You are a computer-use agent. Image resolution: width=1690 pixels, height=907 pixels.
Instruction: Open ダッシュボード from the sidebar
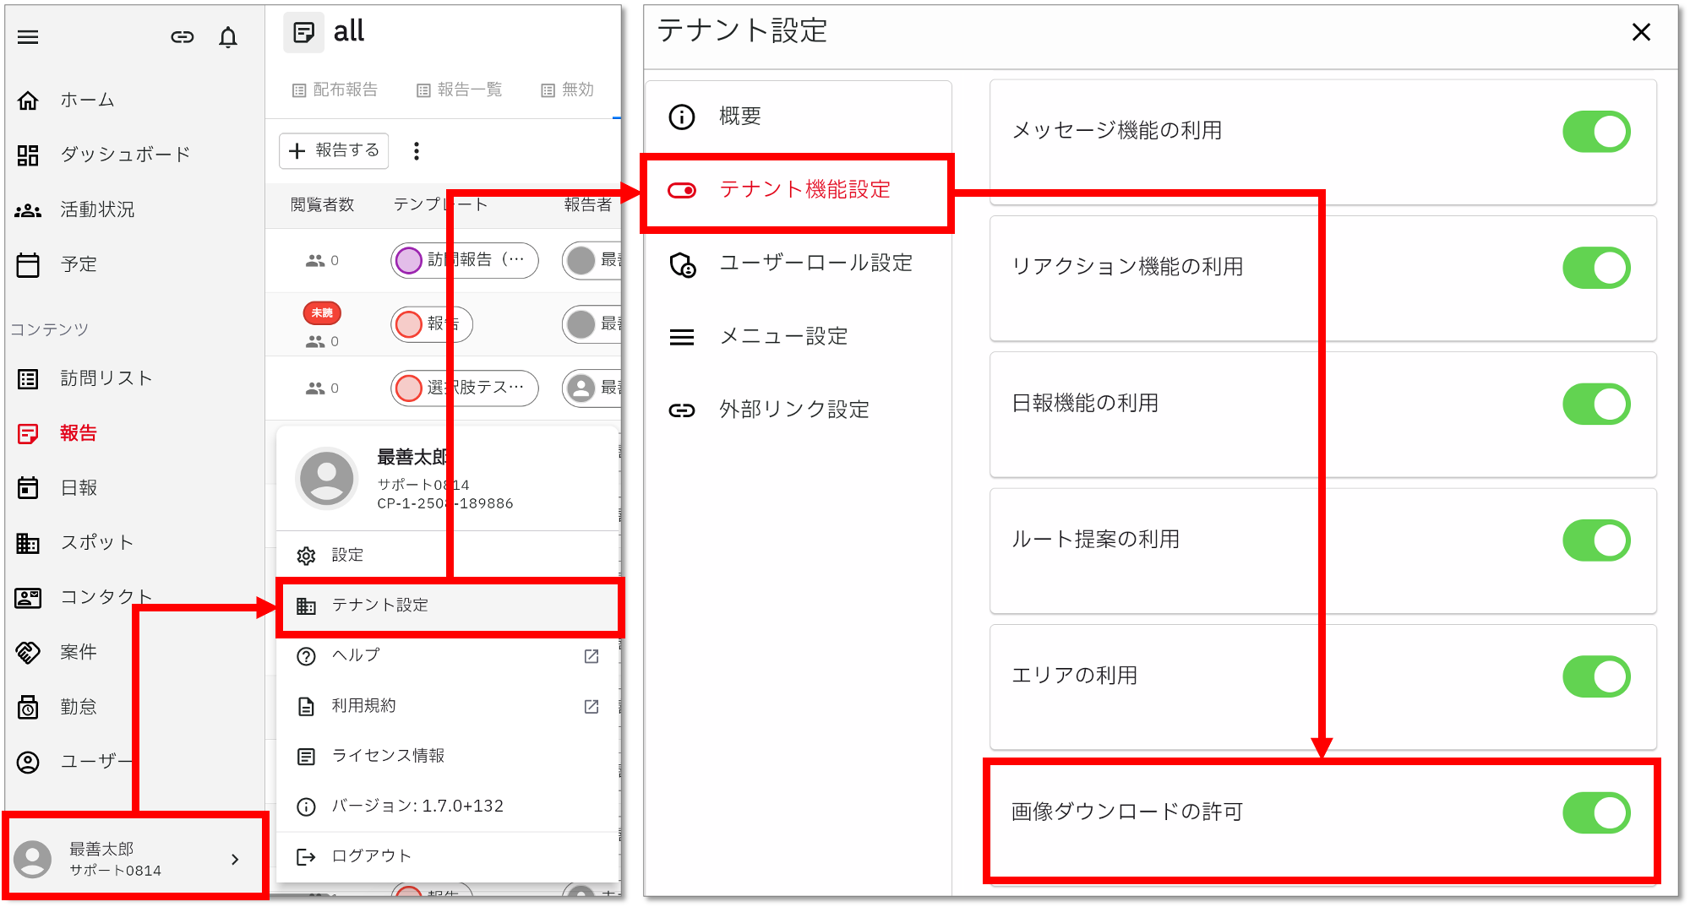pyautogui.click(x=124, y=155)
